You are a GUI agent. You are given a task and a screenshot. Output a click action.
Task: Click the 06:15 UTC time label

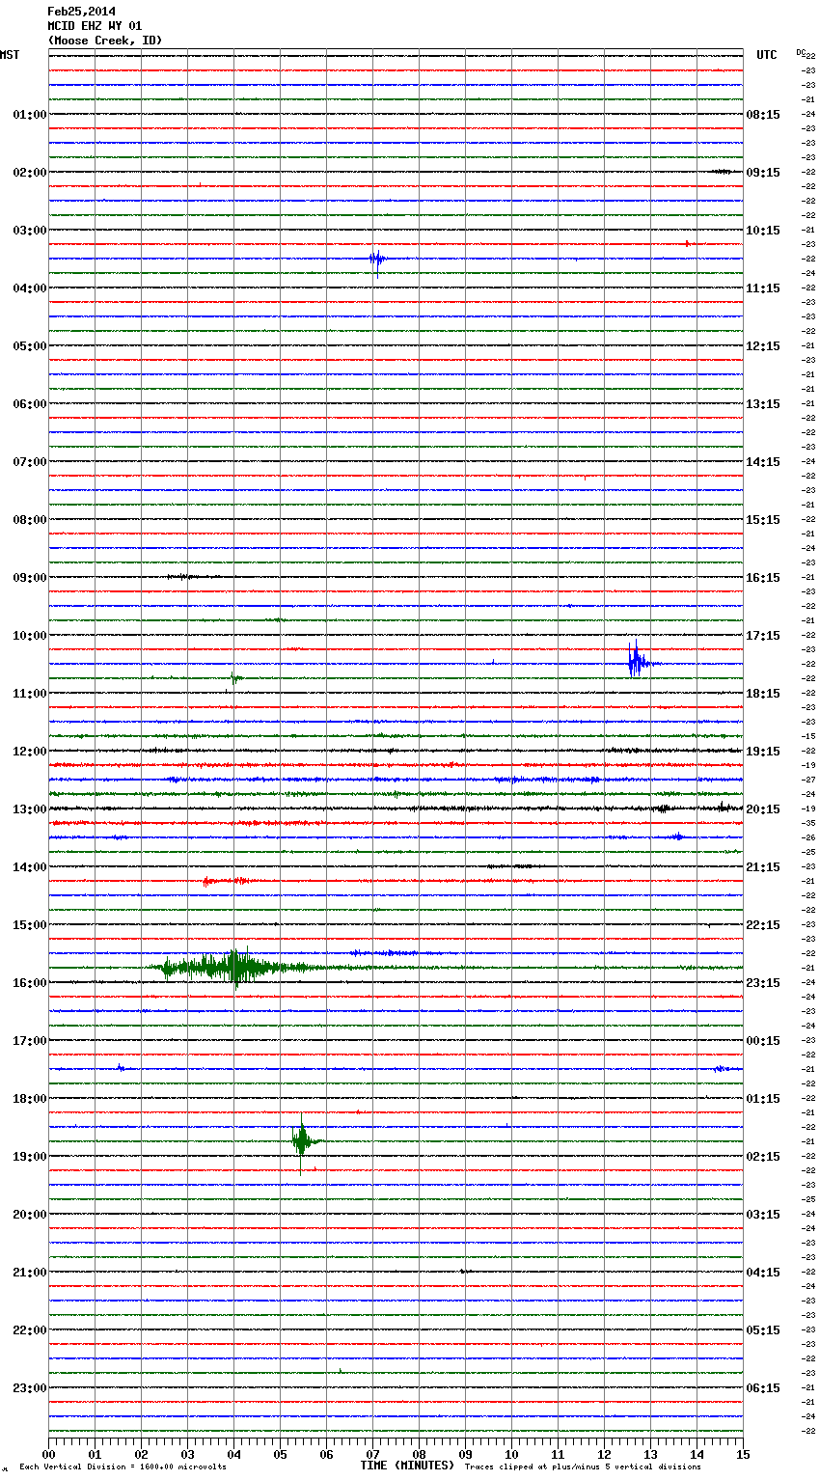click(763, 1388)
